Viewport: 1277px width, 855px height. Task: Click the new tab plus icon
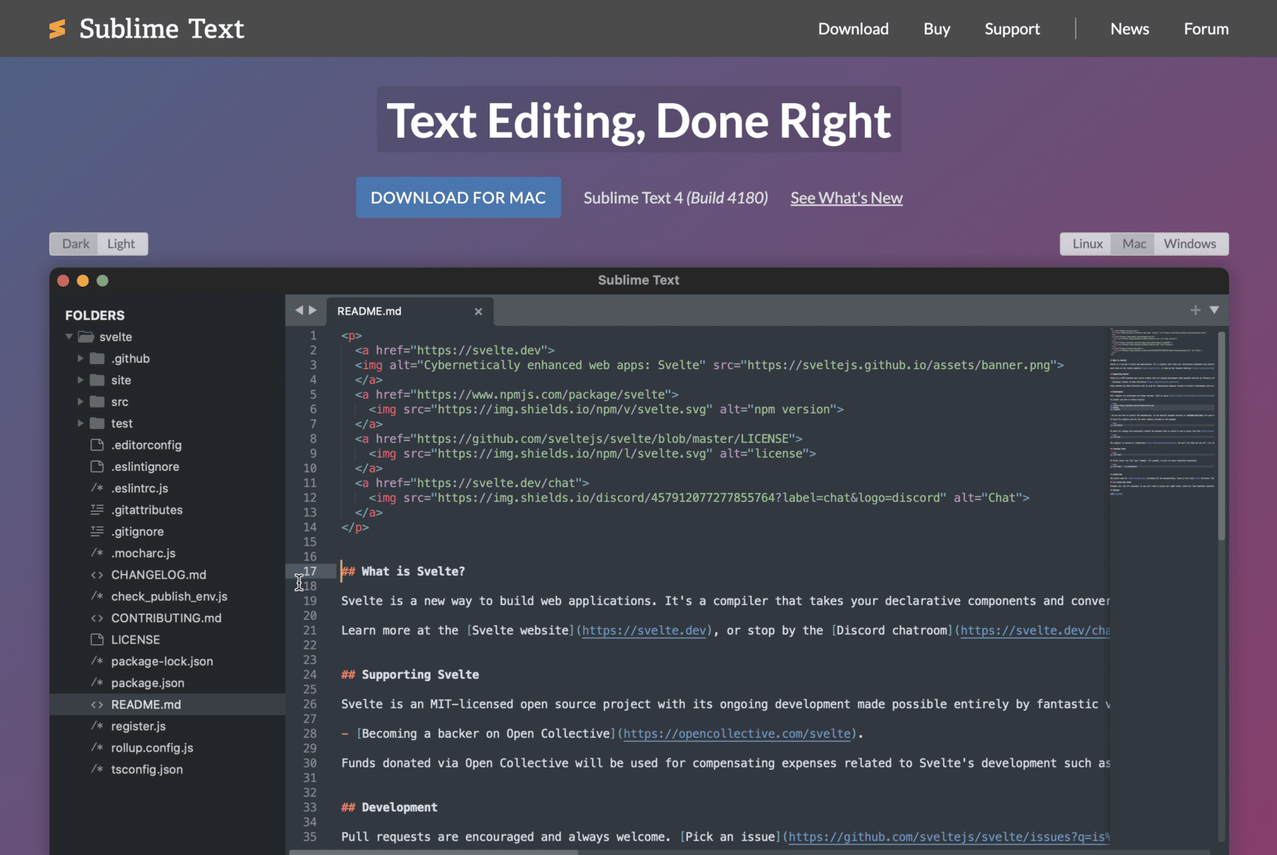[x=1194, y=310]
